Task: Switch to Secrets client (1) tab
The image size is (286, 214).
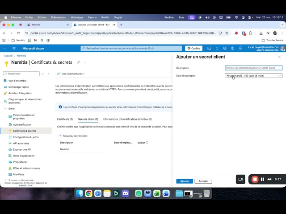Action: 88,119
